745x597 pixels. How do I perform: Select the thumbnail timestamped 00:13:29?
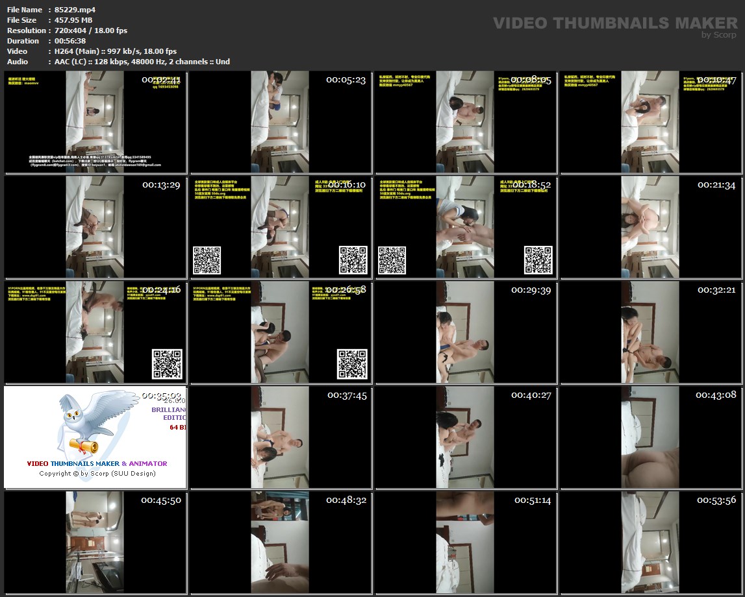click(95, 227)
